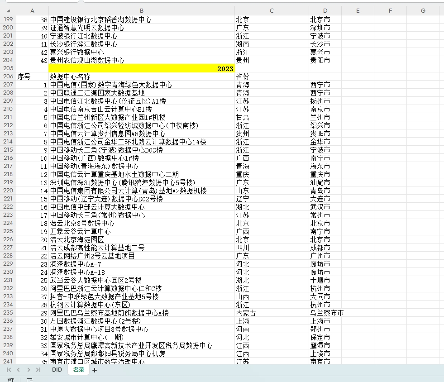Select cell 国家税务总局鄱鄱阳县税务局中心机房
The width and height of the screenshot is (444, 382).
click(x=142, y=353)
